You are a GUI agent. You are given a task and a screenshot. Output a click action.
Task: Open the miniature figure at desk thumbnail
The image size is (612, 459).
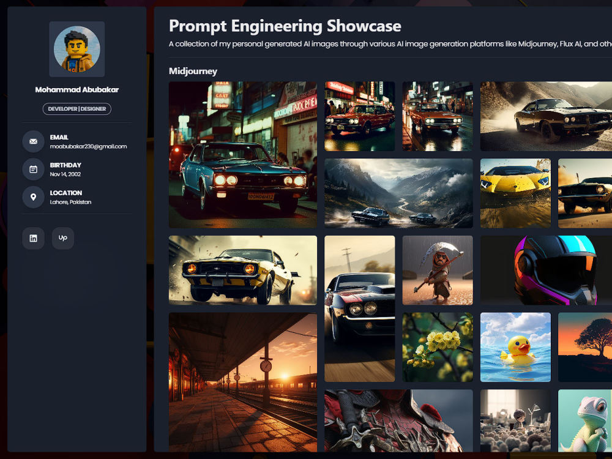(x=515, y=421)
